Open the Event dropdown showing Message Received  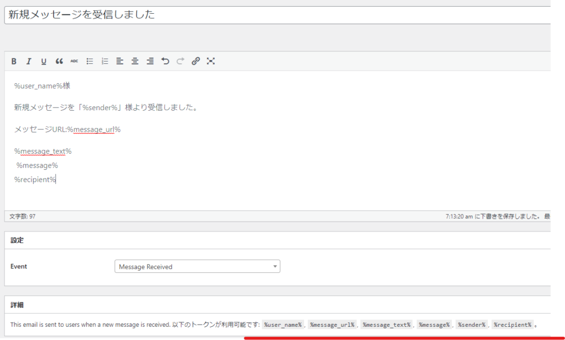click(197, 267)
